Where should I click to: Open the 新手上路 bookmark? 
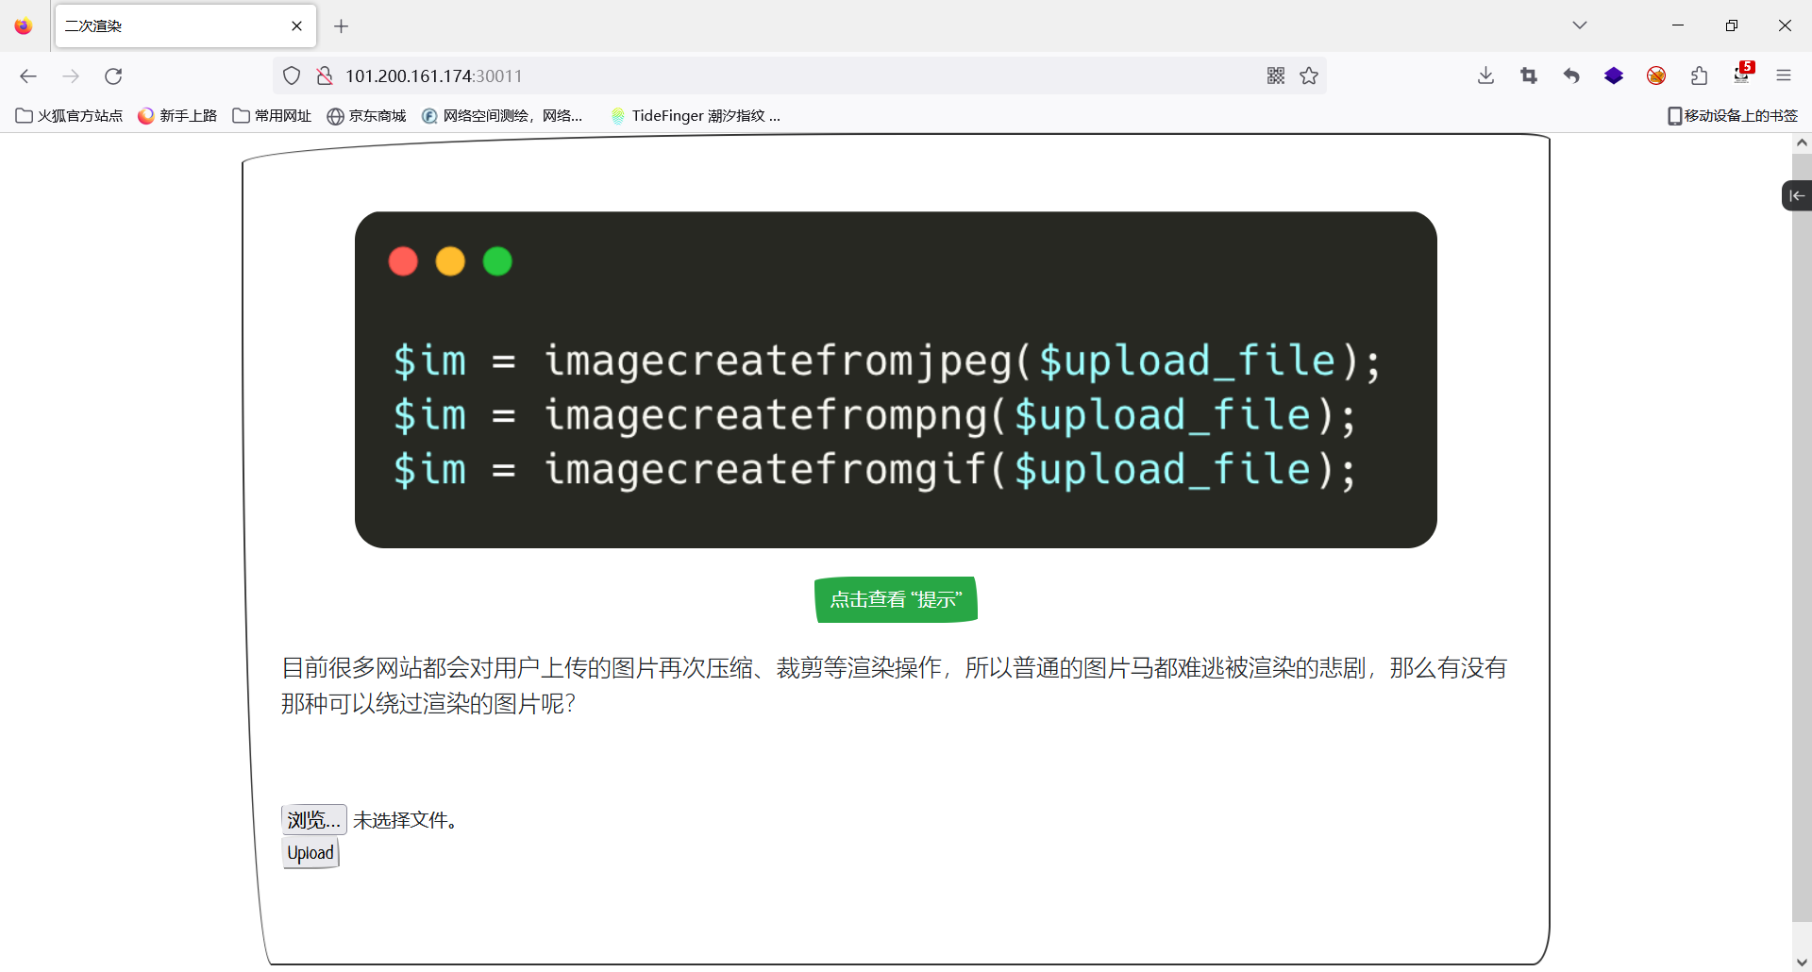[x=177, y=116]
